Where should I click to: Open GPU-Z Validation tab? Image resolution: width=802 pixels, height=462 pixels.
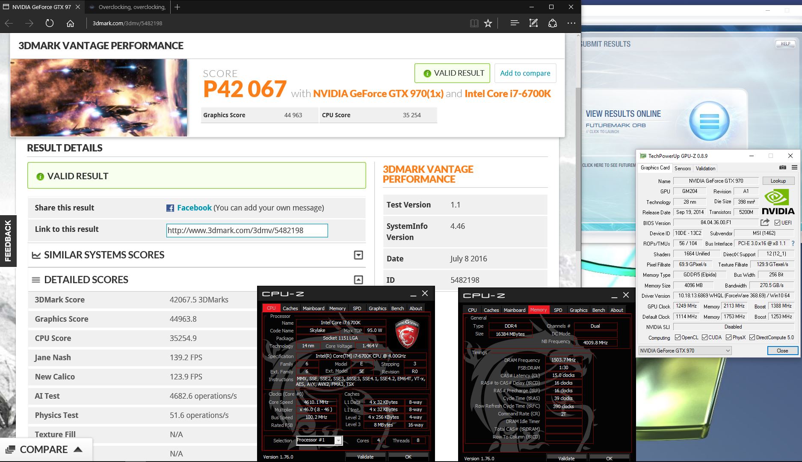coord(705,168)
